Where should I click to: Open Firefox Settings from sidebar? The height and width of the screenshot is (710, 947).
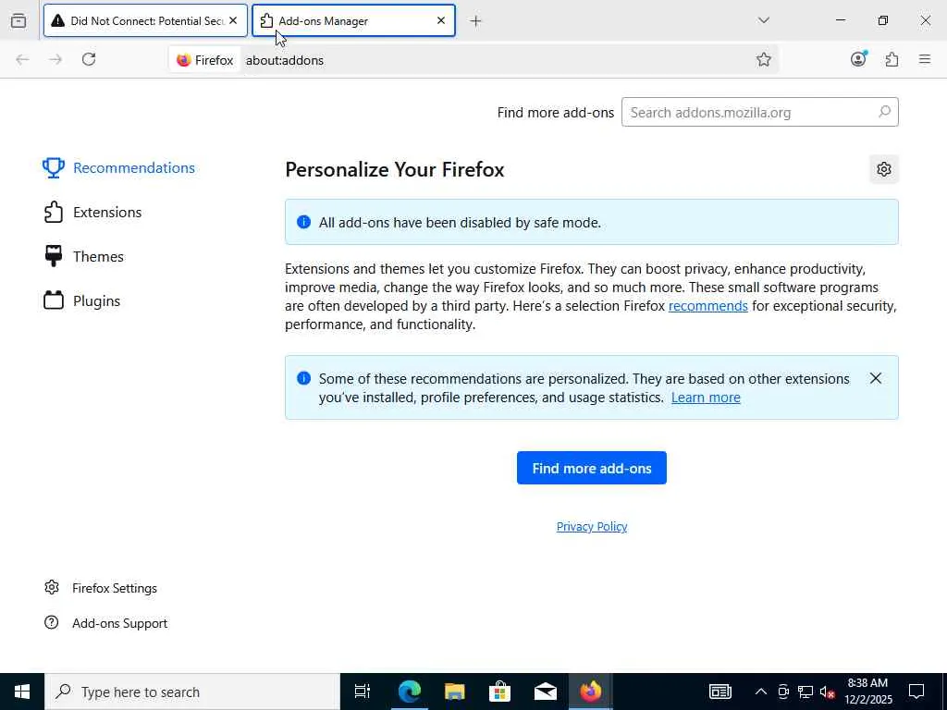(100, 588)
